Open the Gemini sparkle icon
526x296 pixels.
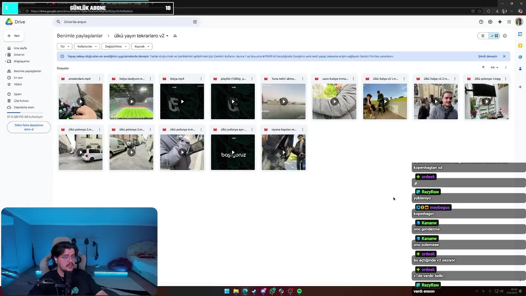tap(500, 22)
